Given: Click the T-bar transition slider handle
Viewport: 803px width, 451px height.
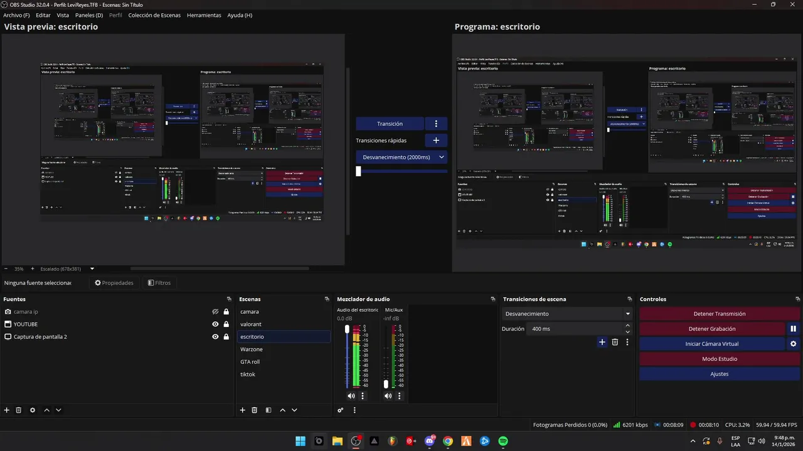Looking at the screenshot, I should pyautogui.click(x=358, y=171).
